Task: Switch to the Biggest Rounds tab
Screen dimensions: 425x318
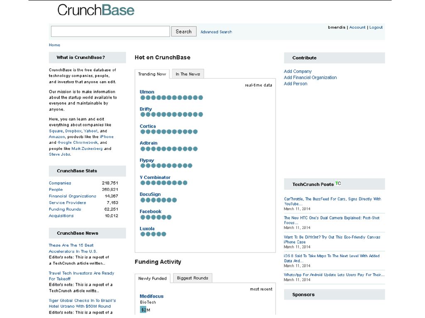Action: pyautogui.click(x=193, y=278)
